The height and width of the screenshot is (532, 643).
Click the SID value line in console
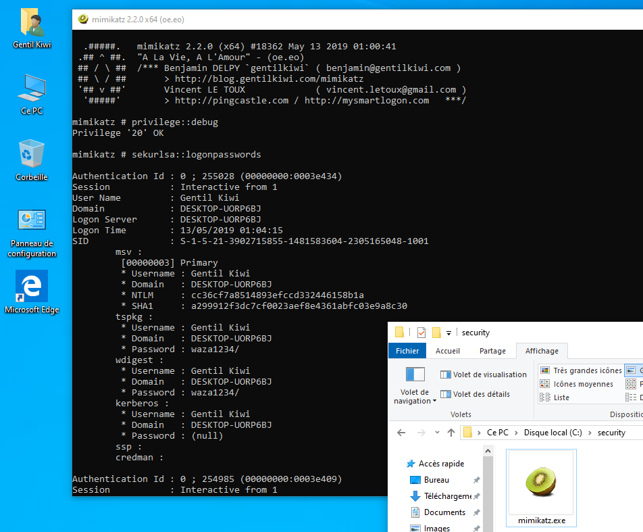[x=250, y=241]
